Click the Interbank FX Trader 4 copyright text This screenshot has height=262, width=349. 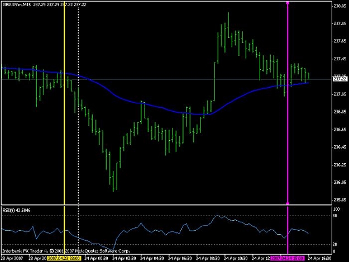click(x=66, y=251)
